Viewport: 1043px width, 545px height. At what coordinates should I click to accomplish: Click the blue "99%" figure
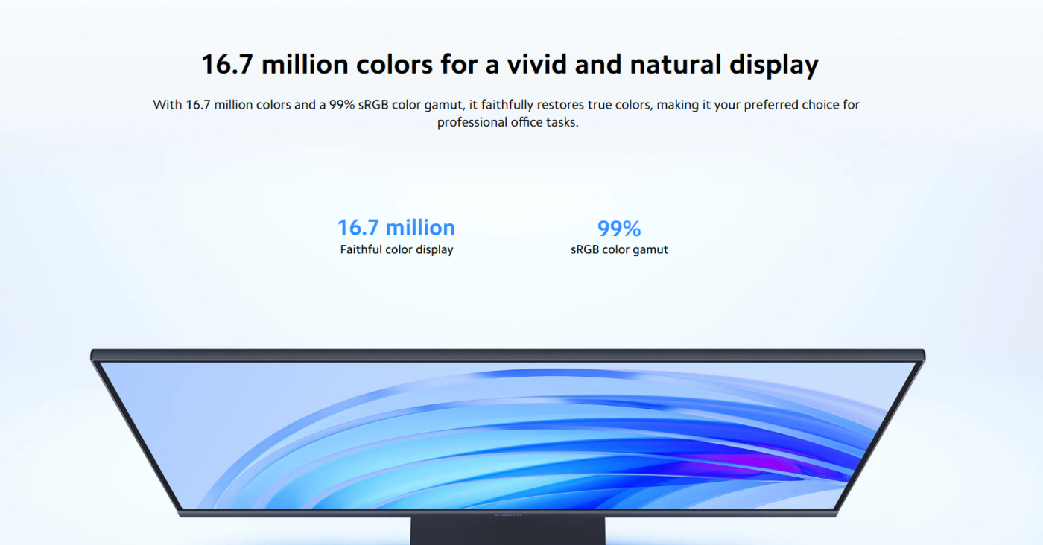[619, 228]
